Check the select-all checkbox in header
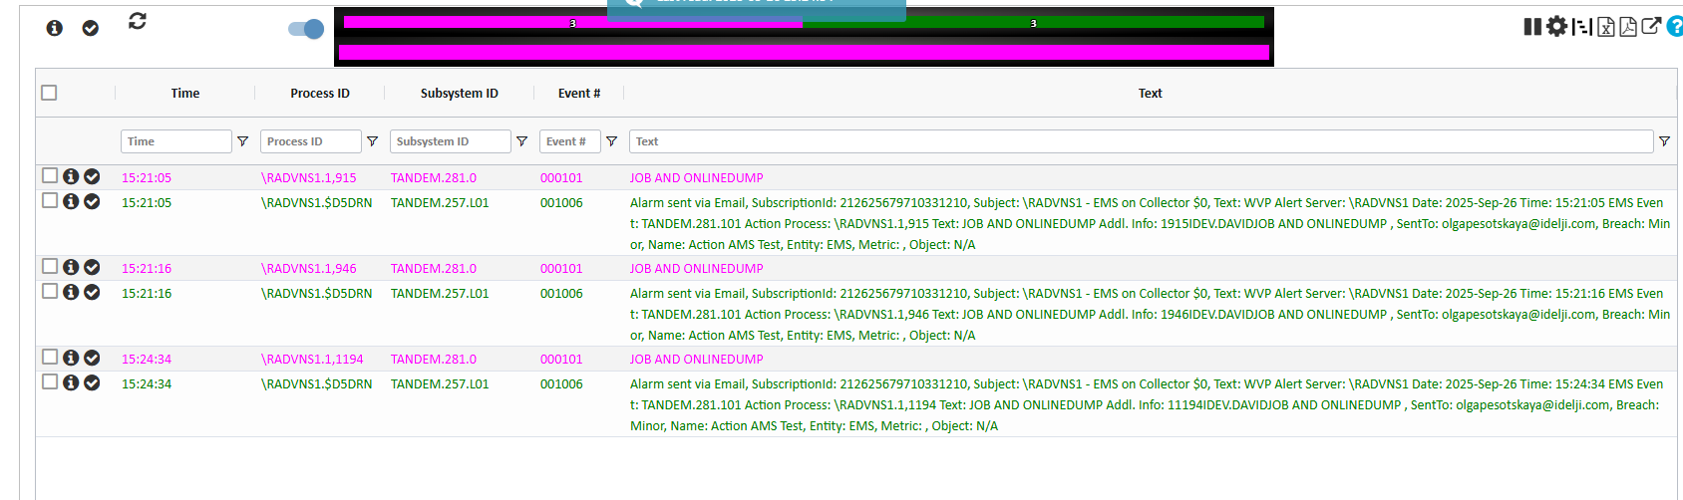The height and width of the screenshot is (500, 1683). point(49,93)
